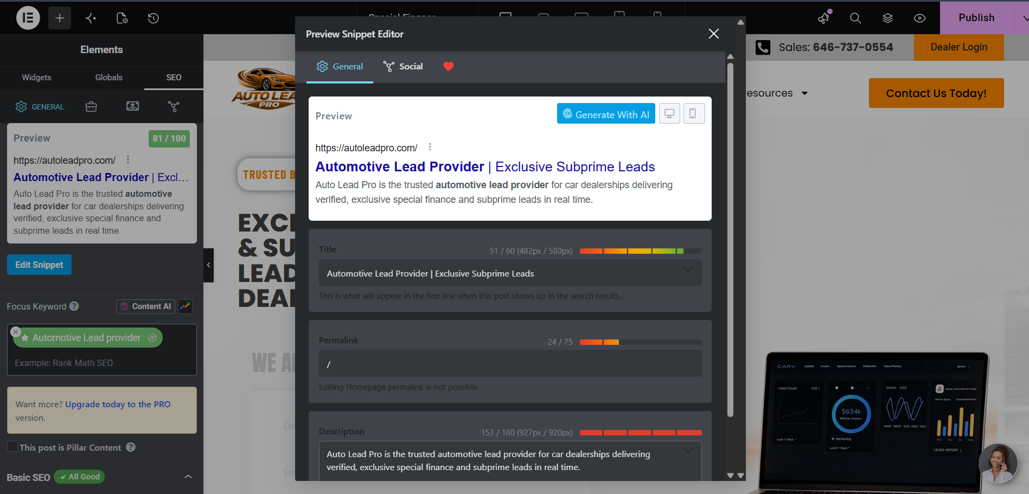The height and width of the screenshot is (494, 1029).
Task: Click the Publish button
Action: click(x=976, y=18)
